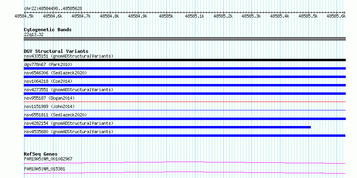Select the blue nsv6546306 variant bar

(x=185, y=77)
